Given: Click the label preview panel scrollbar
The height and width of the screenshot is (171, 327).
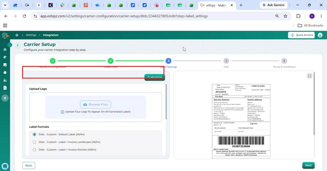Looking at the screenshot, I should point(314,104).
